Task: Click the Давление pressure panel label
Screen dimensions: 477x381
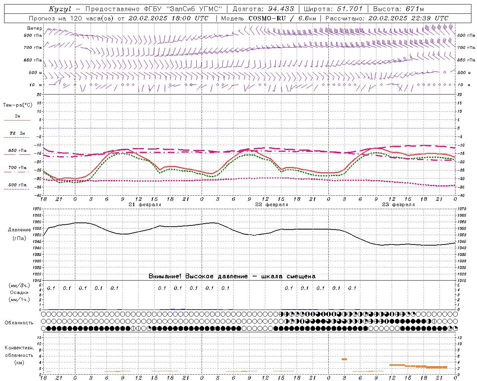Action: coord(19,230)
